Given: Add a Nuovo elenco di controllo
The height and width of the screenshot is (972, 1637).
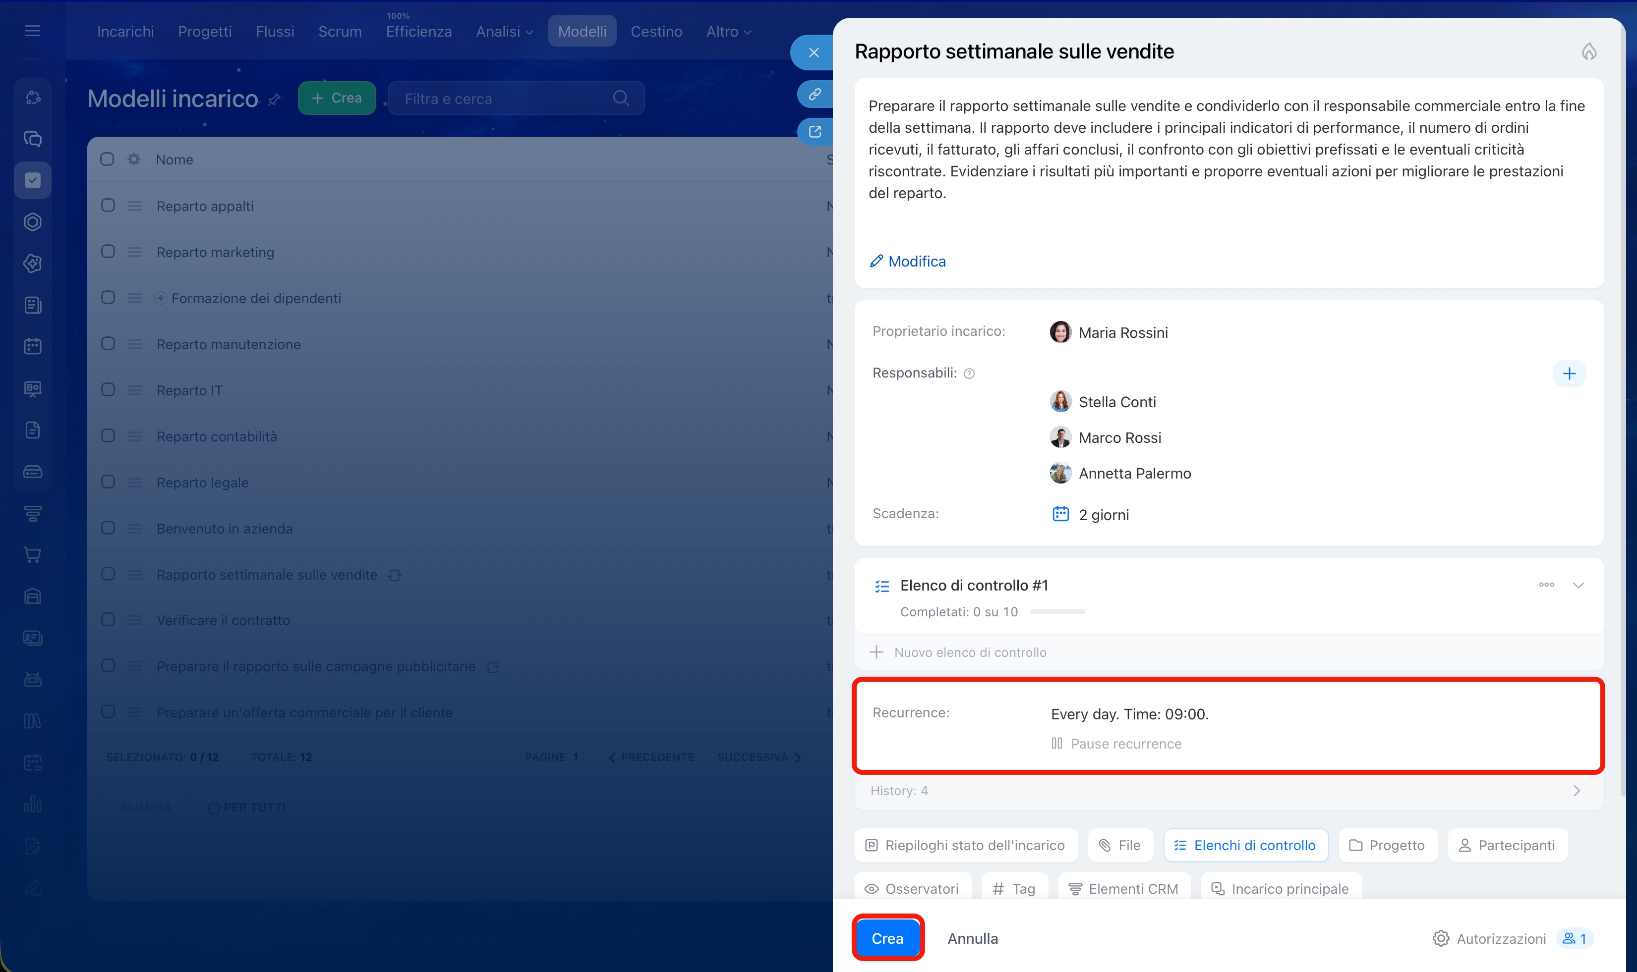Looking at the screenshot, I should point(958,652).
